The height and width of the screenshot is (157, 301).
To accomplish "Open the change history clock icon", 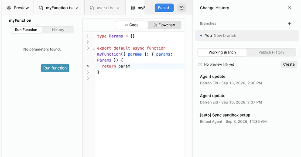I will click(181, 8).
